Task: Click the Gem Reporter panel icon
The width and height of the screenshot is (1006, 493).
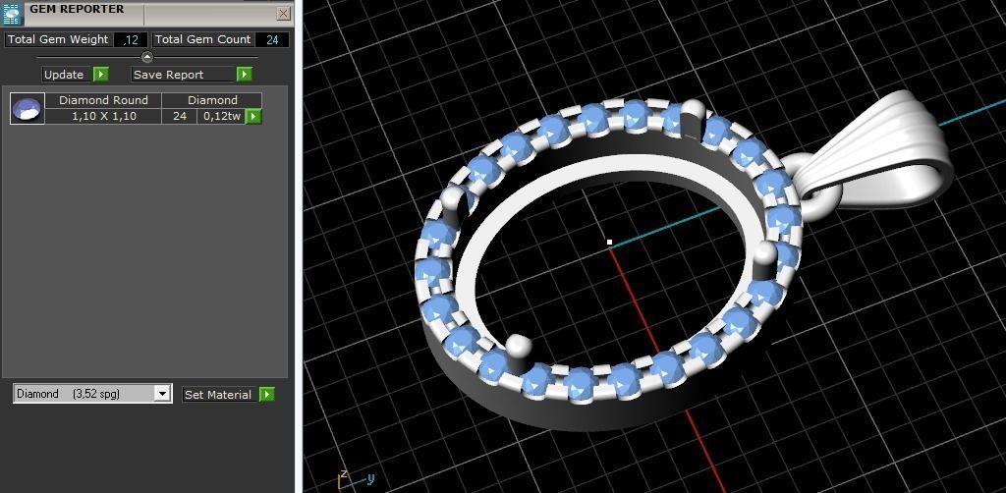Action: 12,14
